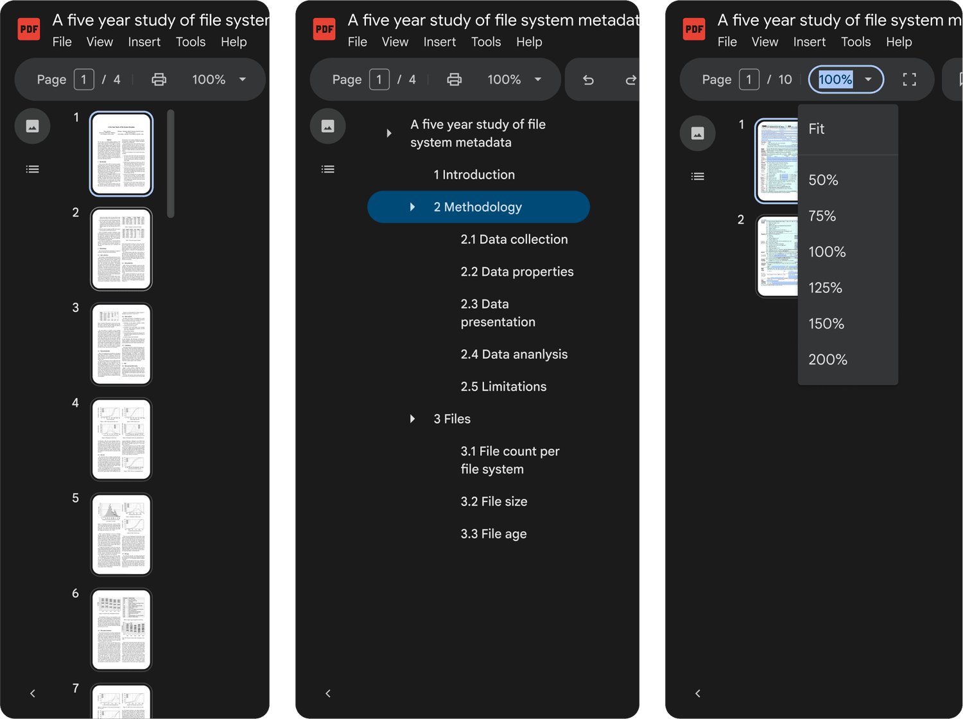Click the back chevron at the bottom left
Screen dimensions: 963x719
click(x=33, y=693)
